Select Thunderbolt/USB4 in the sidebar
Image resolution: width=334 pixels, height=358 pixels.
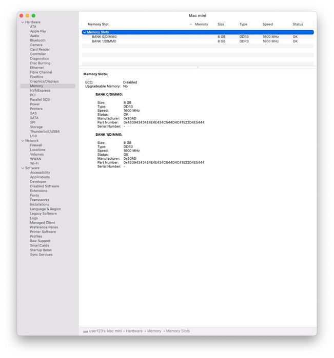click(45, 132)
